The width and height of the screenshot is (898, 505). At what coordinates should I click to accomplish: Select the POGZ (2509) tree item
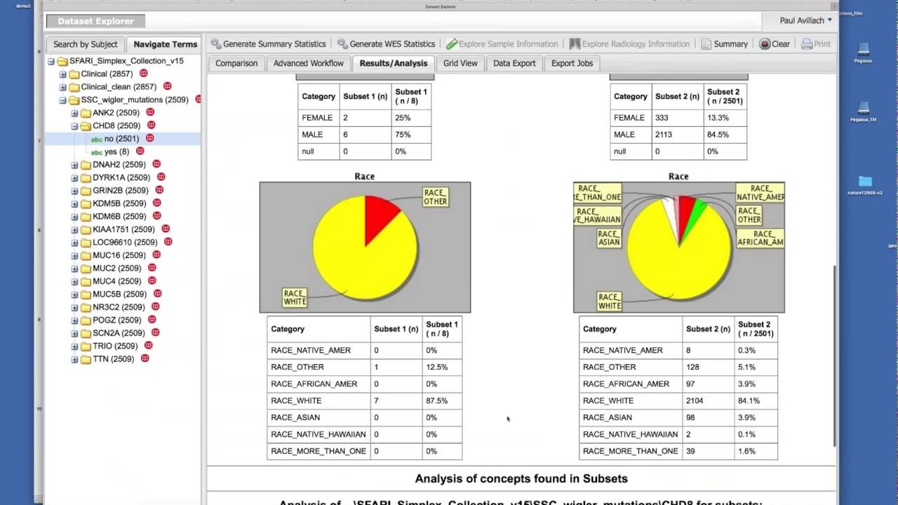117,320
